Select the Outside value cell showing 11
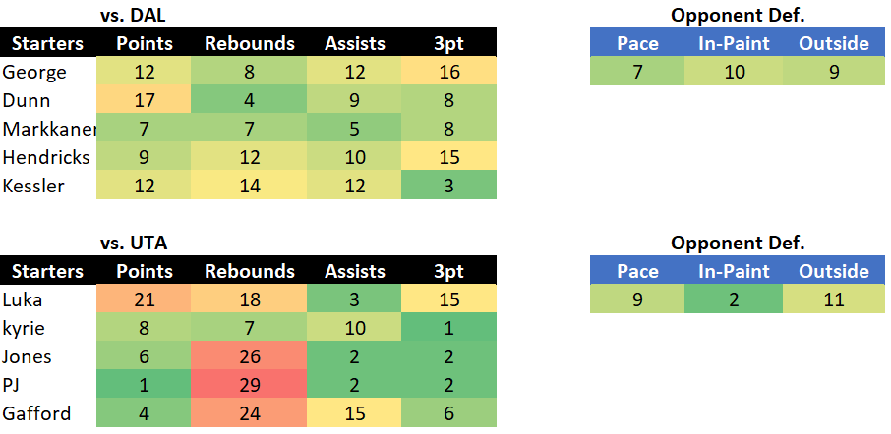This screenshot has height=434, width=891. coord(834,298)
